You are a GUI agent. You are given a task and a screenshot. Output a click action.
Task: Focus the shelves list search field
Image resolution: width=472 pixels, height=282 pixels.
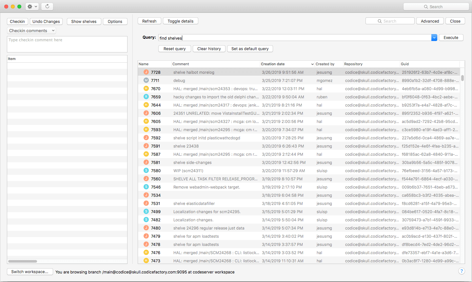(390, 21)
